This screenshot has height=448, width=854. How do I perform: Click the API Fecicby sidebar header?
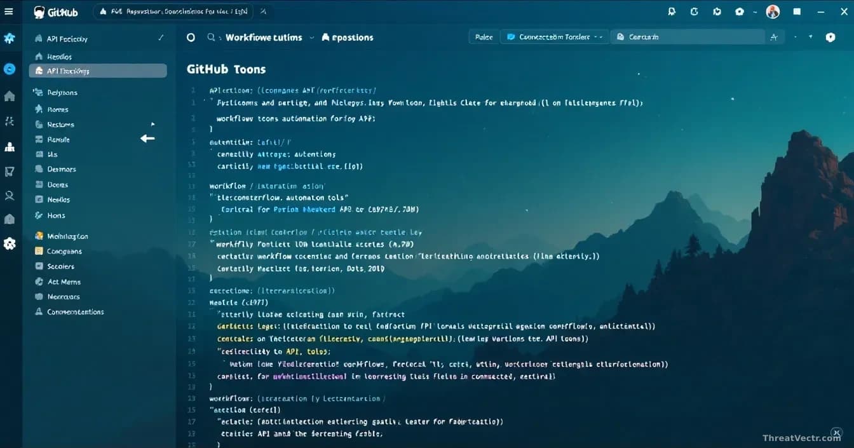click(67, 39)
